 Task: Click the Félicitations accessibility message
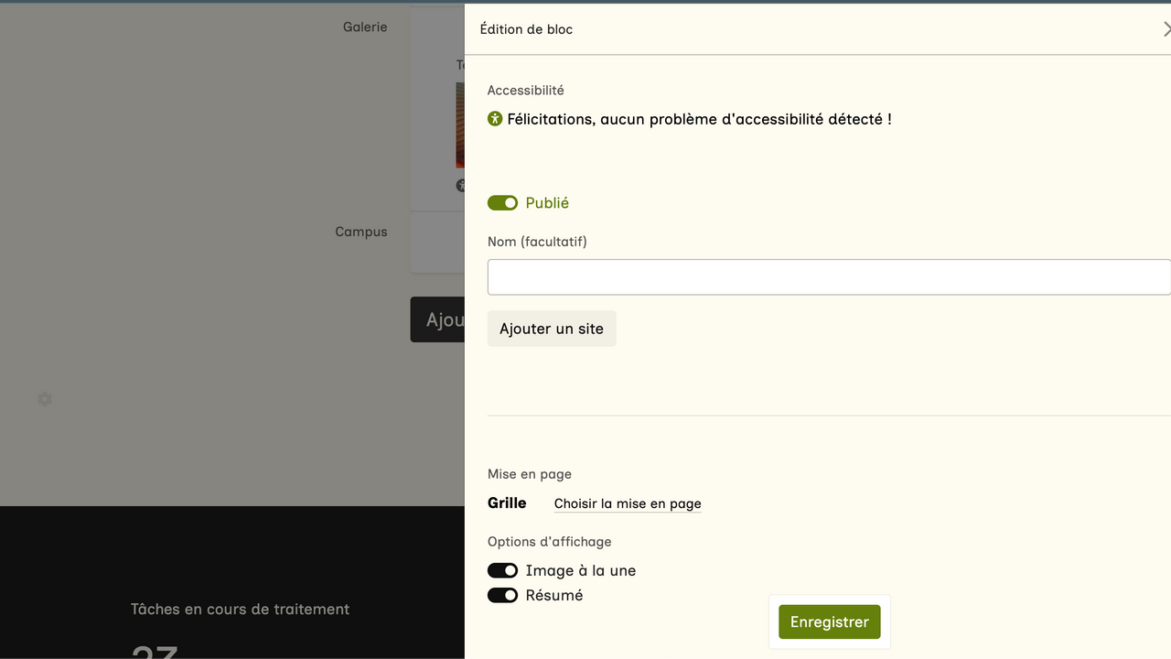699,119
